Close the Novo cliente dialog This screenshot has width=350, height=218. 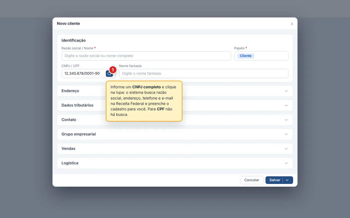(x=292, y=24)
